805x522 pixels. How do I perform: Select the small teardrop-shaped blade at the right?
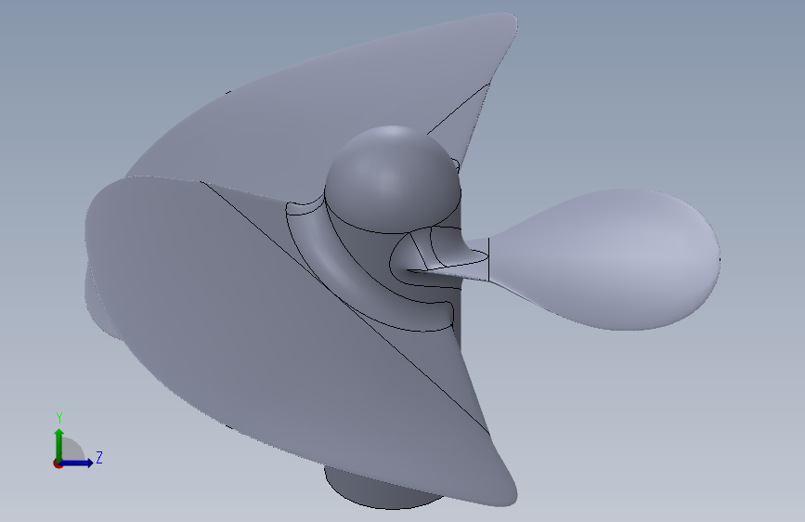pos(605,259)
